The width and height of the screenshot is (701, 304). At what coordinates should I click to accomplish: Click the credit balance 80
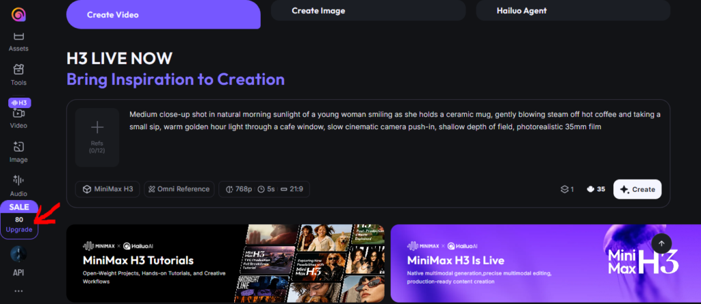(x=18, y=219)
